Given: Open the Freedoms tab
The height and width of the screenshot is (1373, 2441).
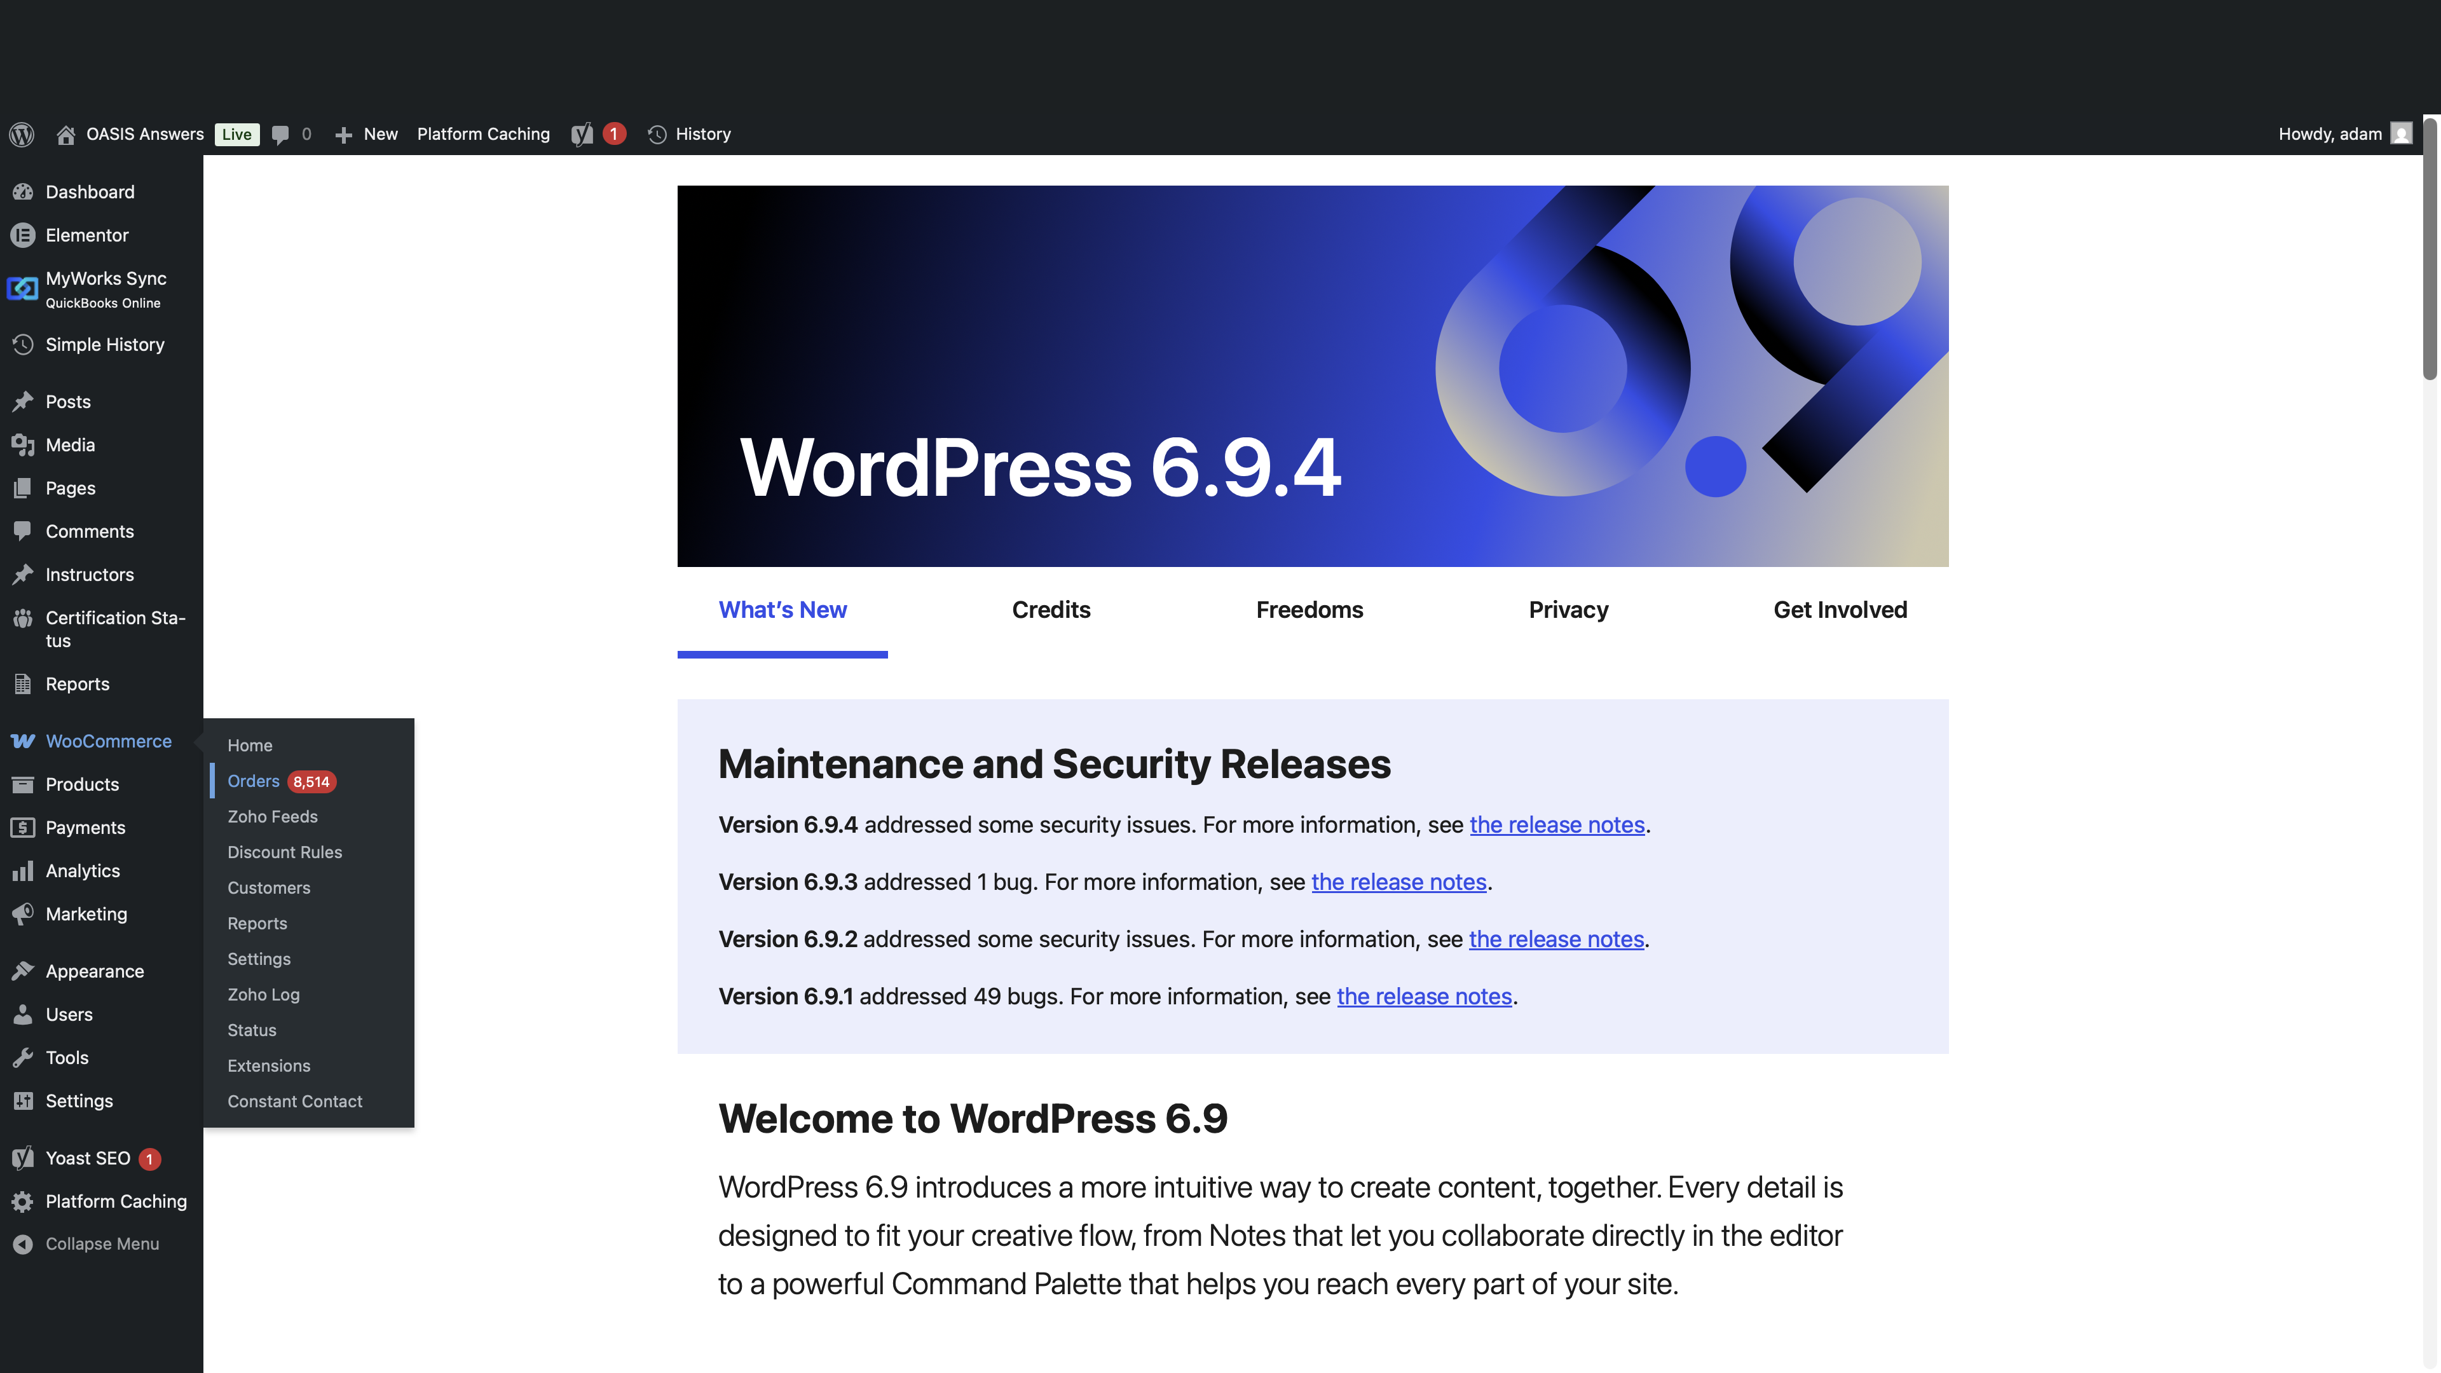Looking at the screenshot, I should pyautogui.click(x=1309, y=610).
